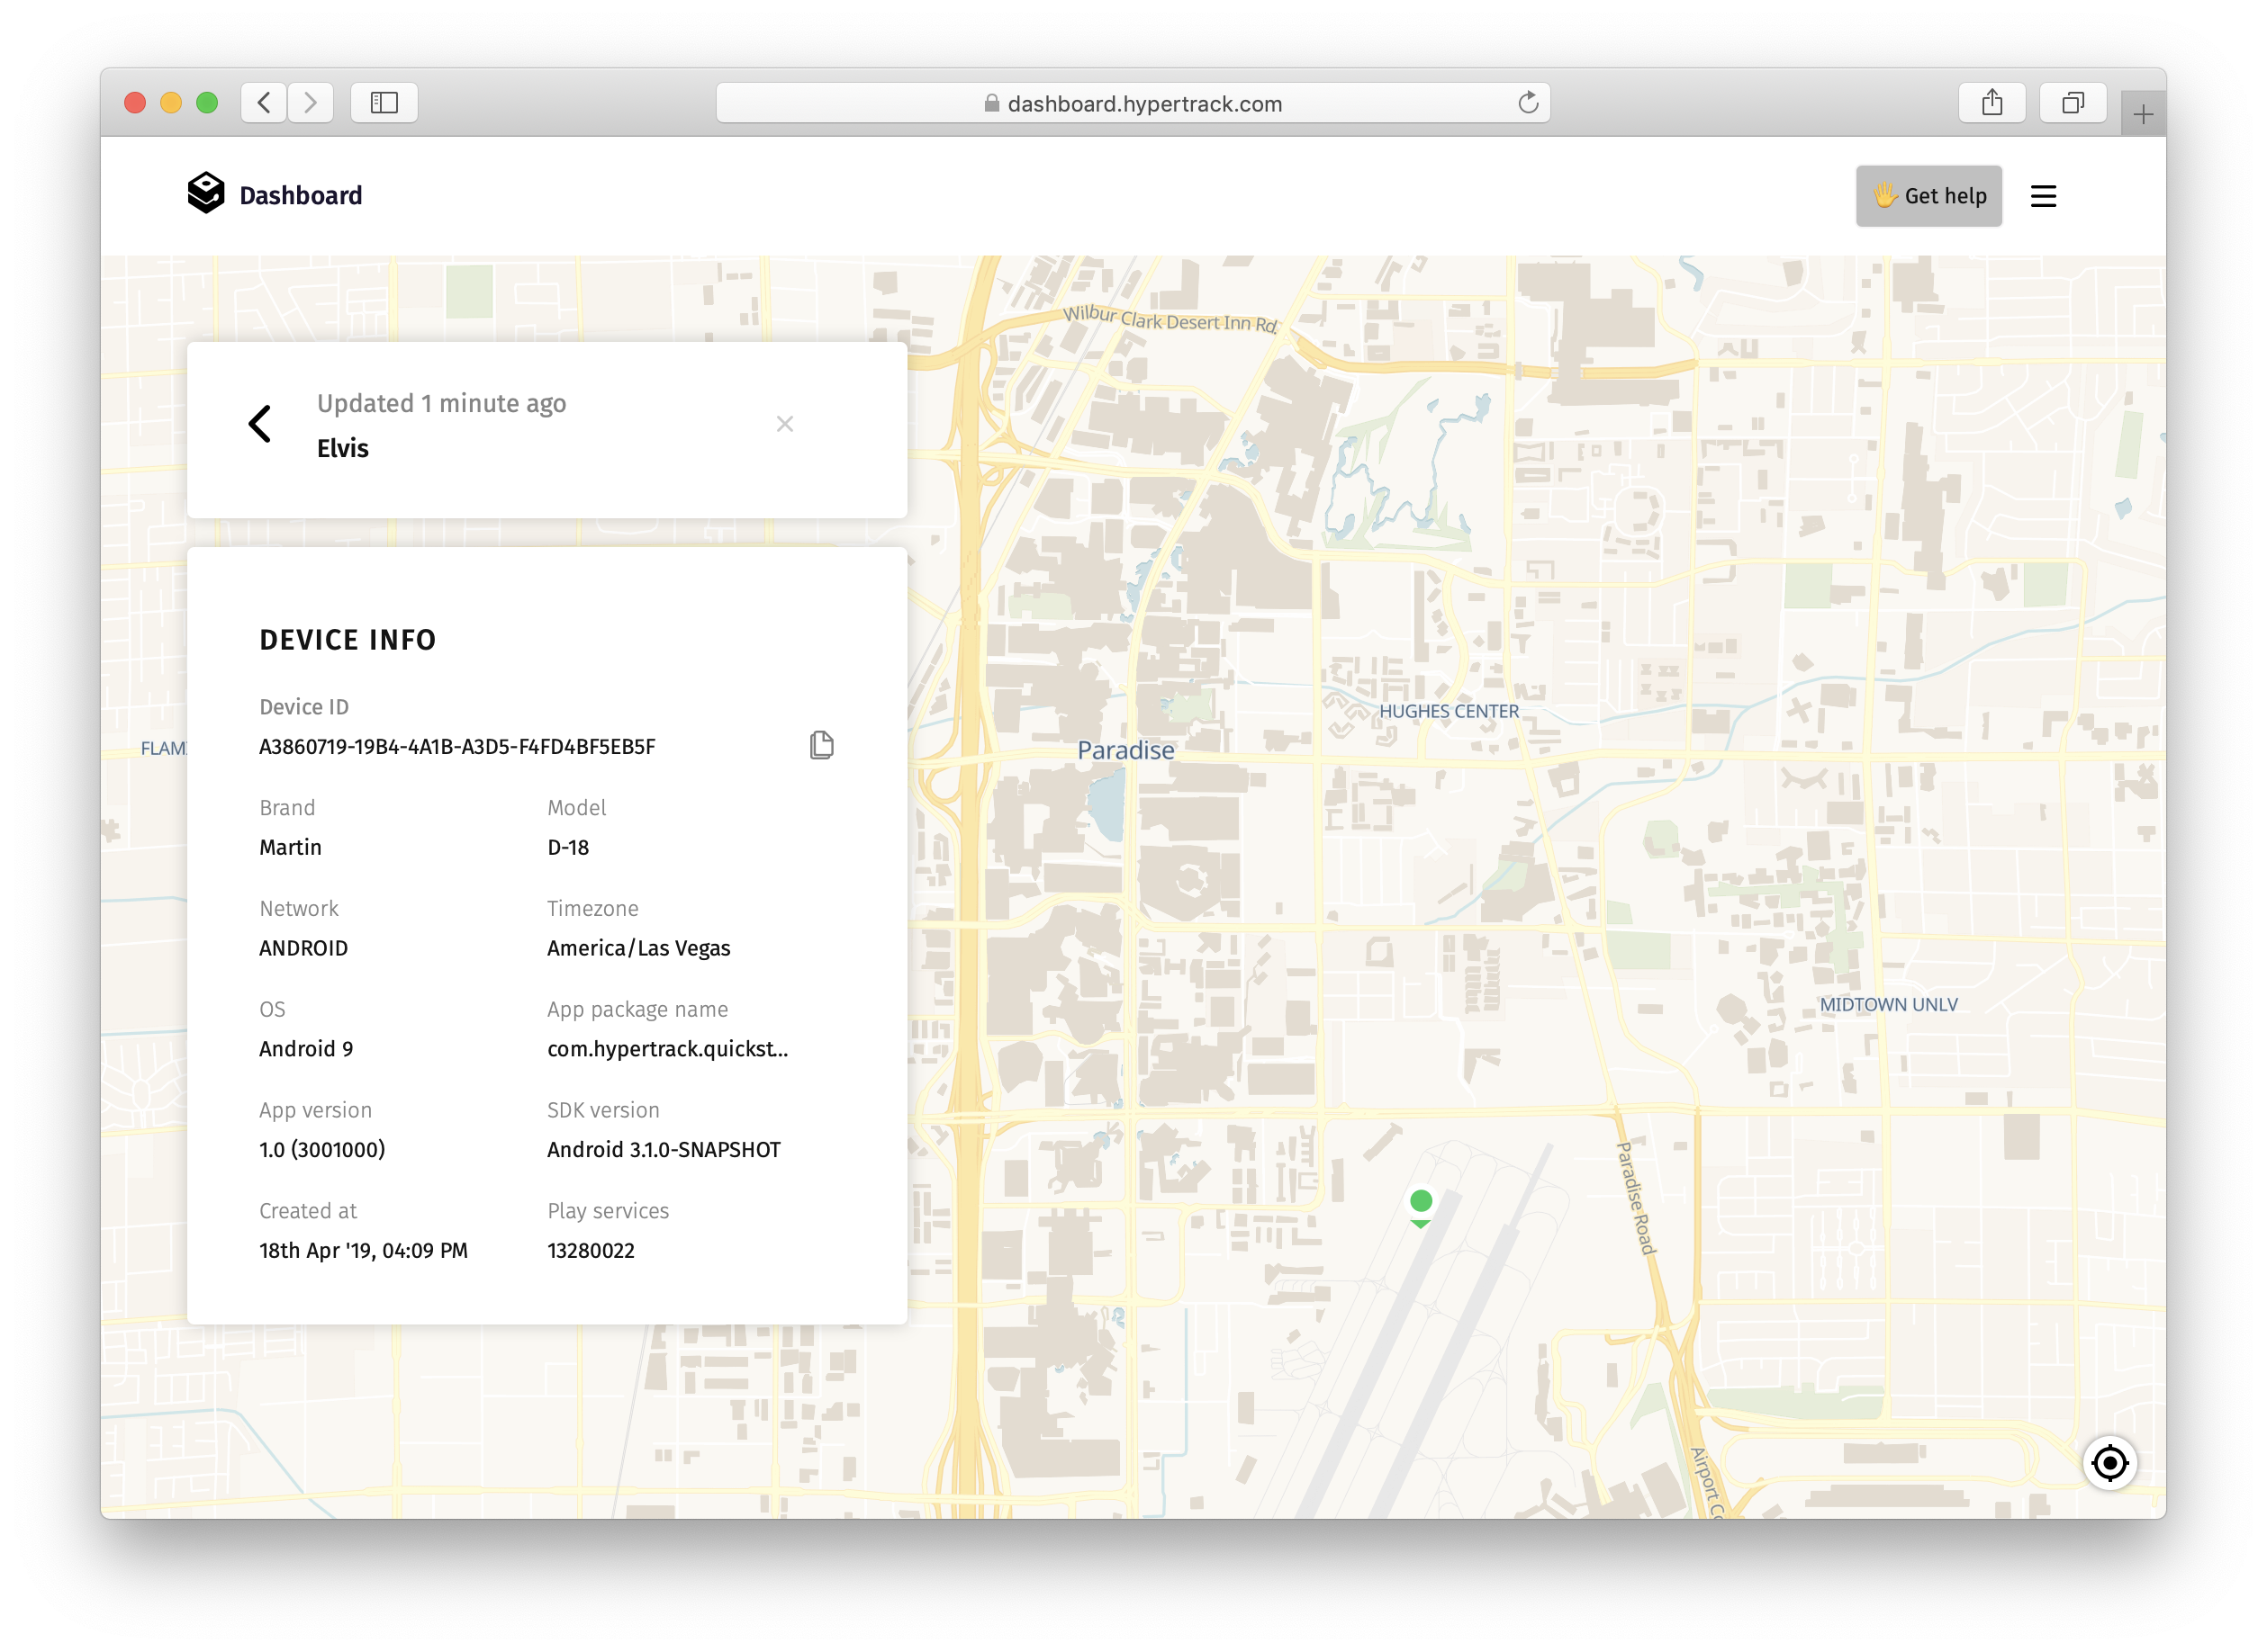Show all tabs overview

2073,103
